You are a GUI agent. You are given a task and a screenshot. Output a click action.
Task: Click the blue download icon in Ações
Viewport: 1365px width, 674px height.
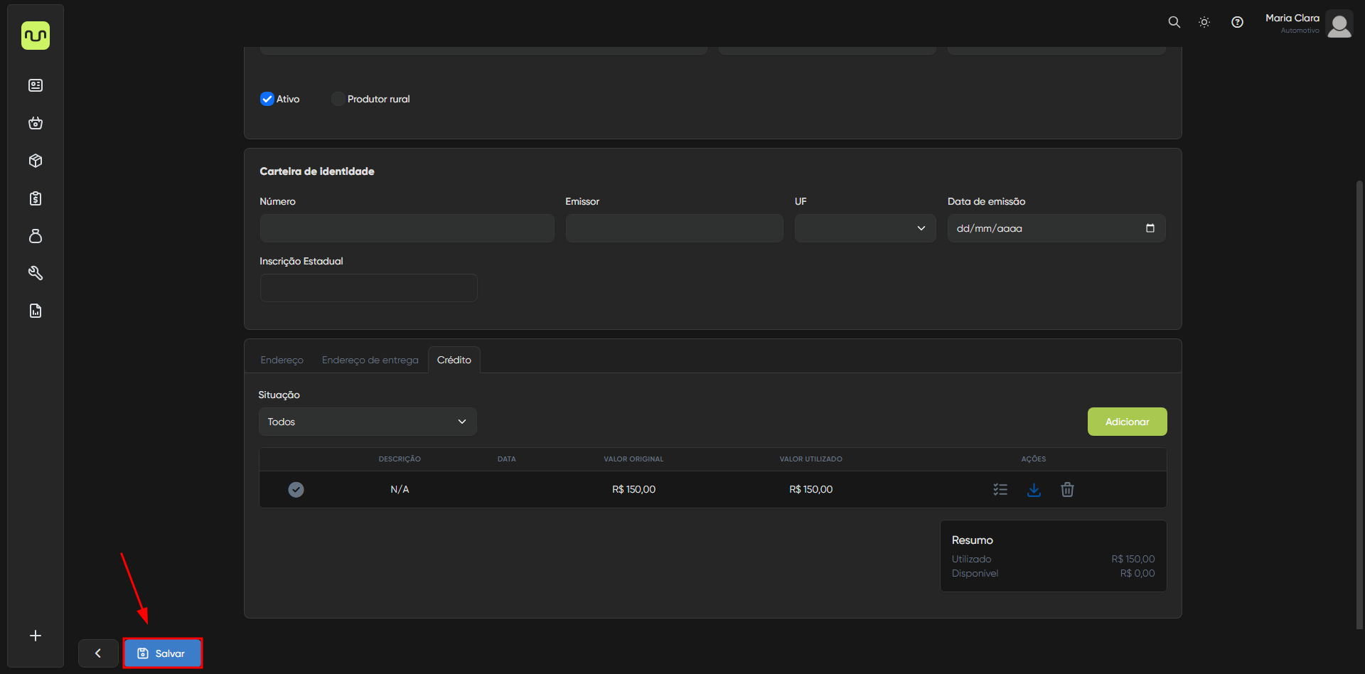1034,489
